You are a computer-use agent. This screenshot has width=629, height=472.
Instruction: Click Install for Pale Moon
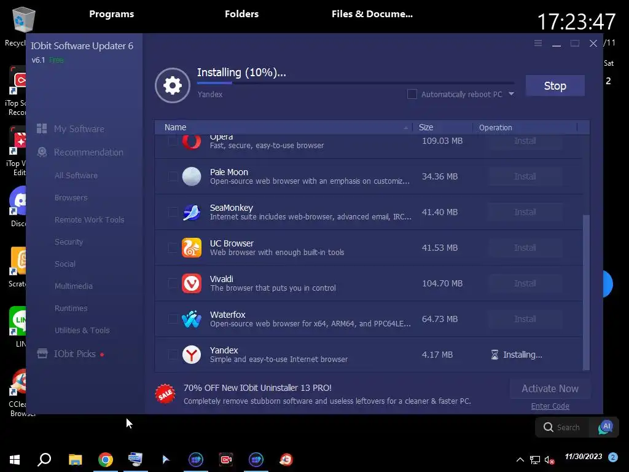point(525,176)
